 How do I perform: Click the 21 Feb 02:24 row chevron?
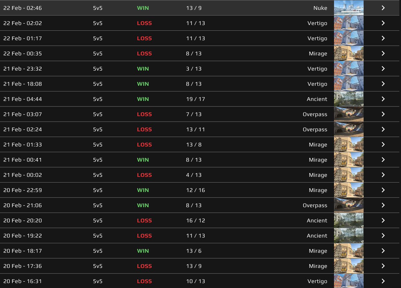tap(383, 129)
